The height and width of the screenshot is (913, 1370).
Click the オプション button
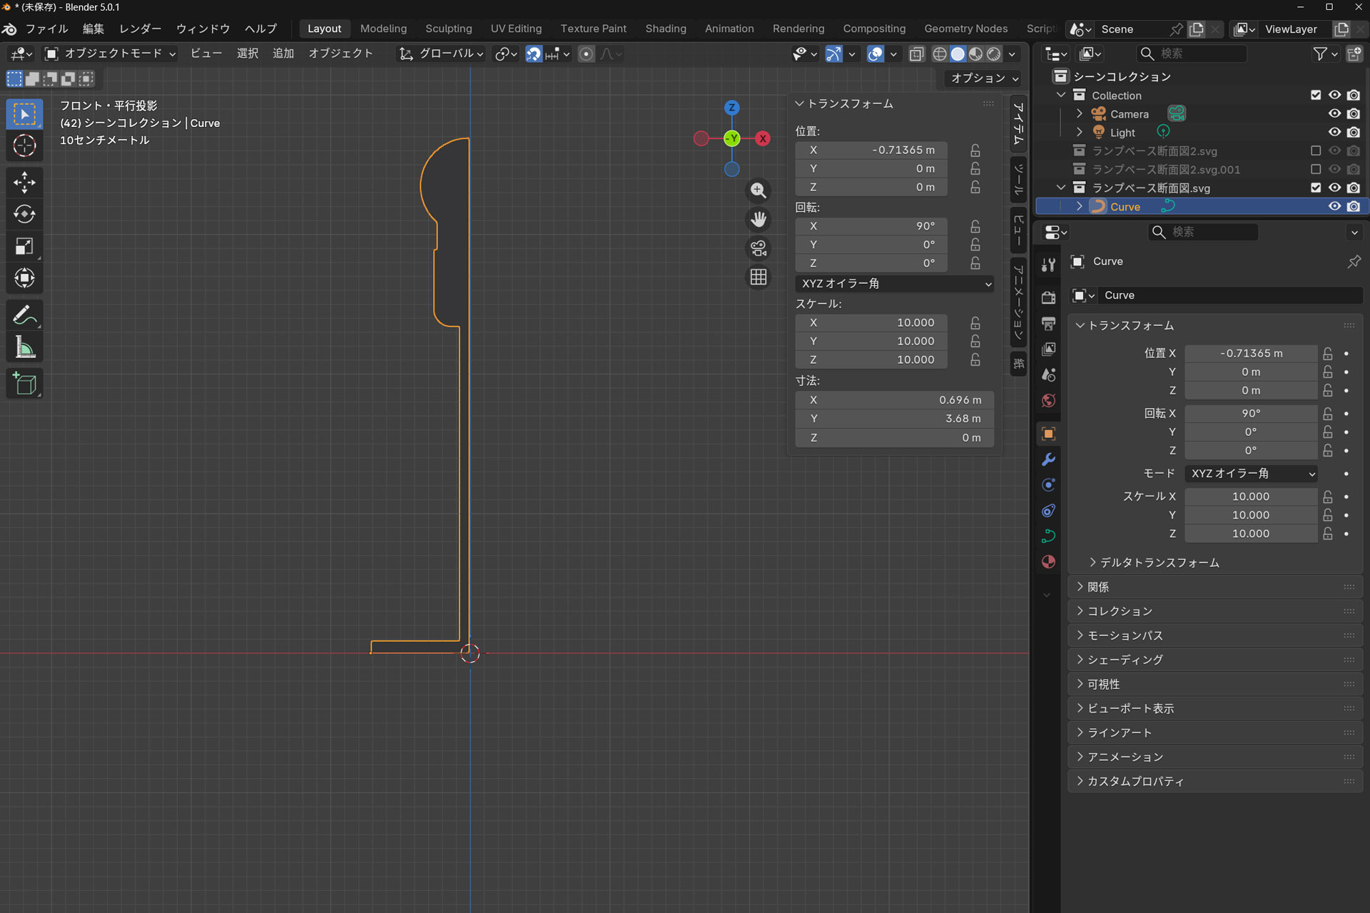click(x=983, y=78)
